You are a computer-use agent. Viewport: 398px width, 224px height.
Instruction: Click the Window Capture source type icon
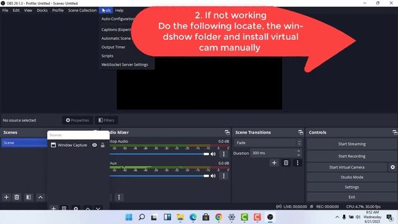click(53, 145)
